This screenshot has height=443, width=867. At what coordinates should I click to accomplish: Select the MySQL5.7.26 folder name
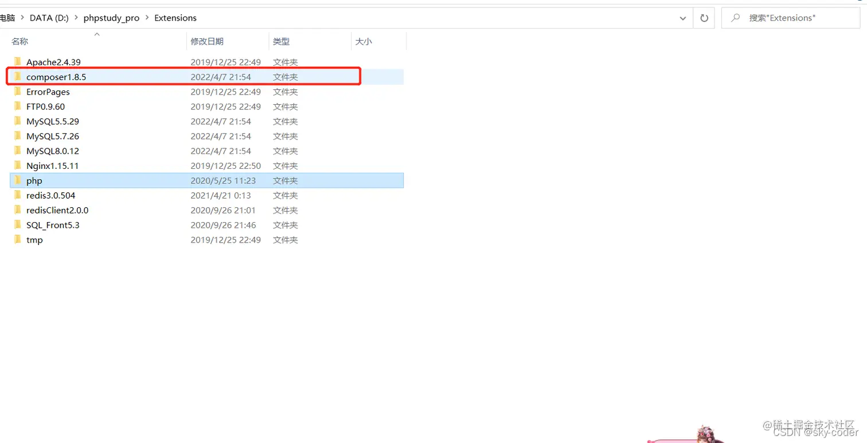[53, 136]
